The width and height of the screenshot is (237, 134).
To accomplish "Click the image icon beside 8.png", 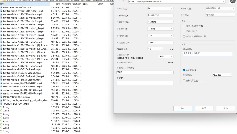I will (1, 107).
